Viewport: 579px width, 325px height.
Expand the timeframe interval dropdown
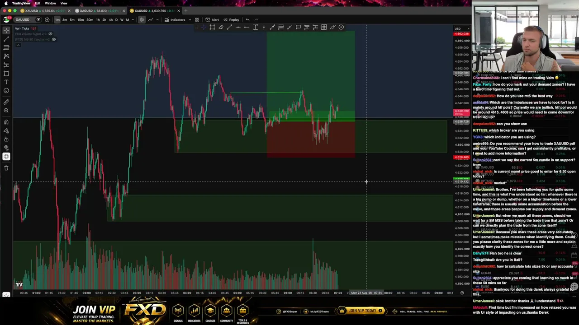(x=133, y=20)
